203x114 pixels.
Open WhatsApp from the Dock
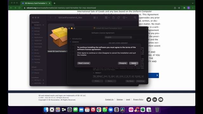pyautogui.click(x=105, y=110)
